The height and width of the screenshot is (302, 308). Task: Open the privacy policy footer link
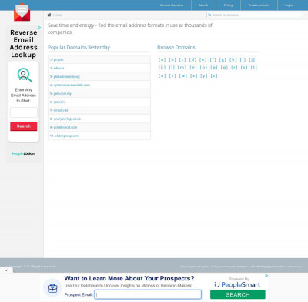[200, 267]
